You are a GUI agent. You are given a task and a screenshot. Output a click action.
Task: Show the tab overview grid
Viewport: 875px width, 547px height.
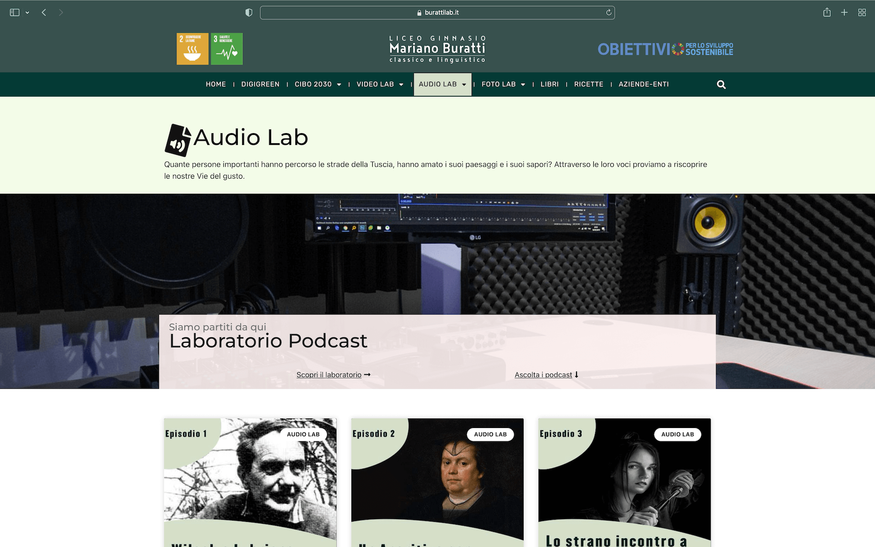862,13
